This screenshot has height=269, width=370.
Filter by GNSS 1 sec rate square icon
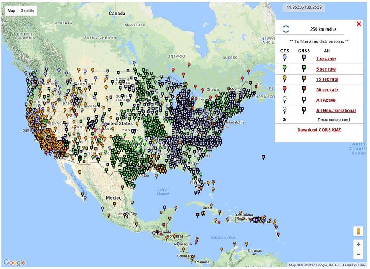pyautogui.click(x=304, y=58)
